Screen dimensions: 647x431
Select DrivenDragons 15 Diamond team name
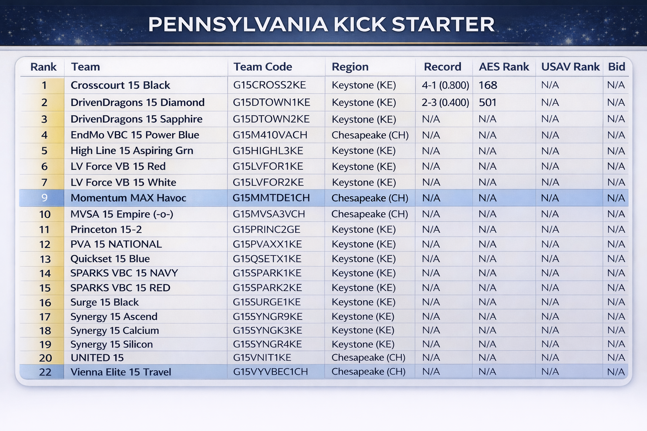point(138,103)
